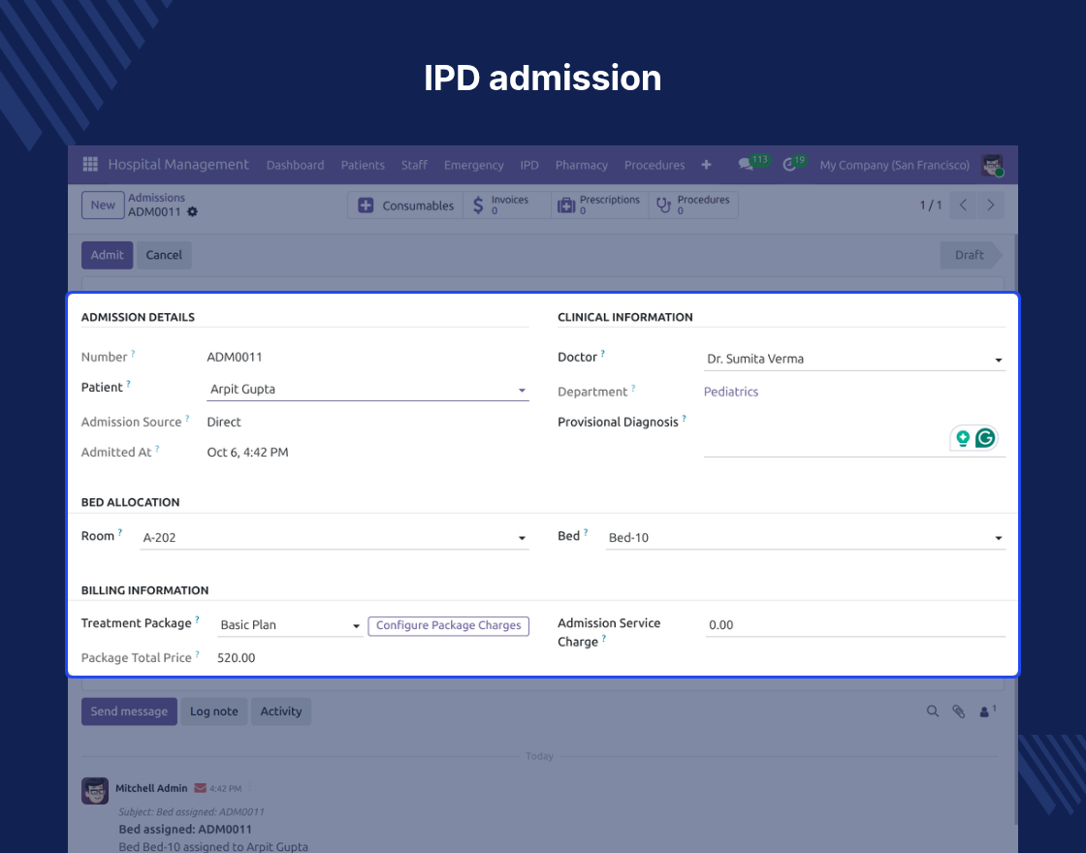Viewport: 1086px width, 853px height.
Task: Open the Procedures stethoscope stat button
Action: point(693,205)
